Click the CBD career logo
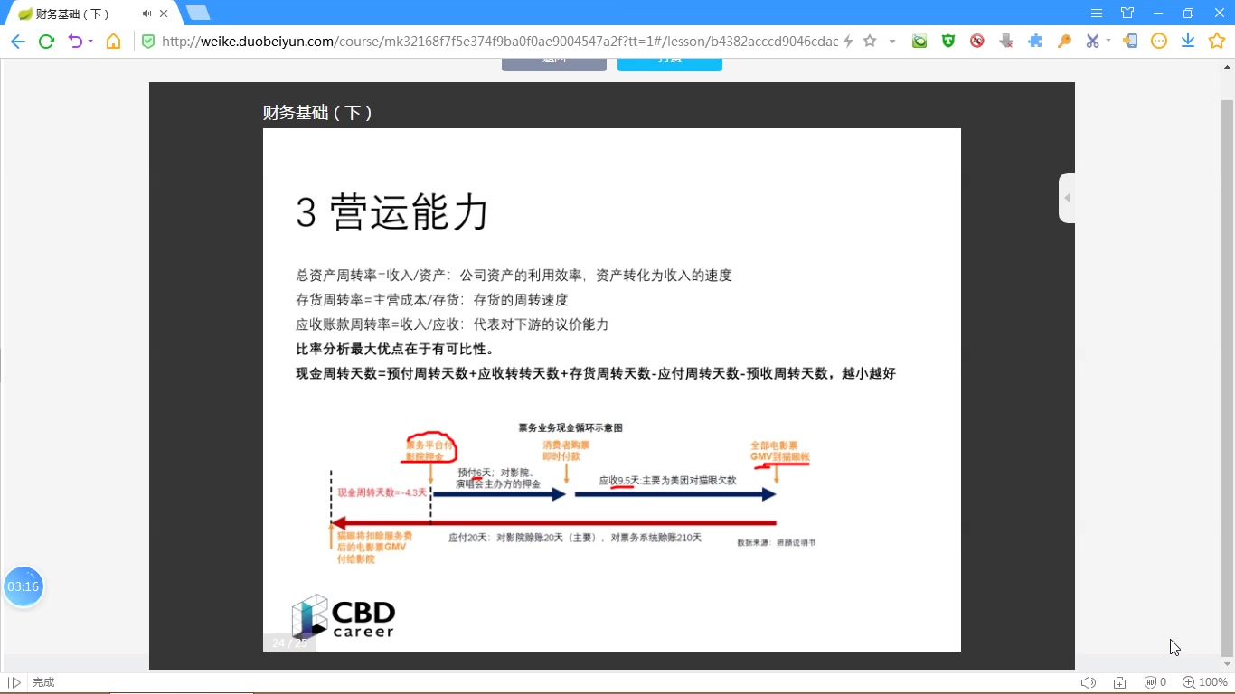This screenshot has width=1235, height=694. tap(344, 617)
